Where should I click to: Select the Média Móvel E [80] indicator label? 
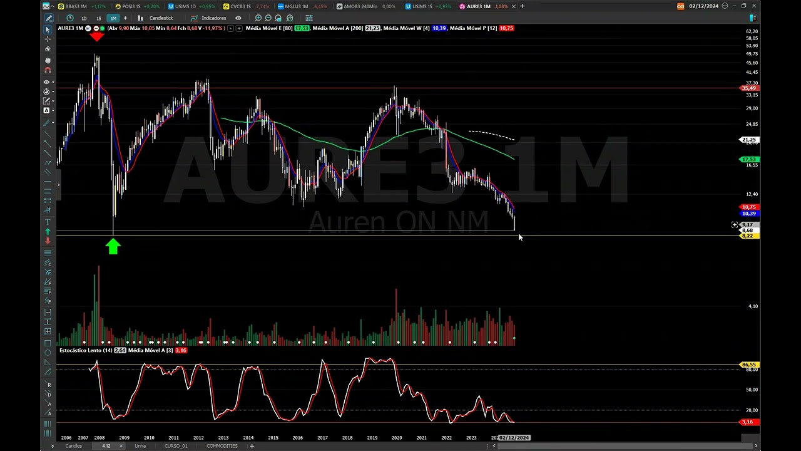pyautogui.click(x=268, y=28)
